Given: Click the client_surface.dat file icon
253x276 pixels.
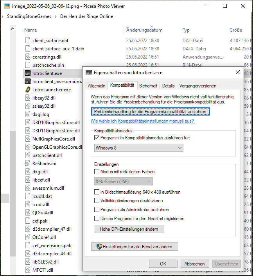Looking at the screenshot, I should point(28,41).
